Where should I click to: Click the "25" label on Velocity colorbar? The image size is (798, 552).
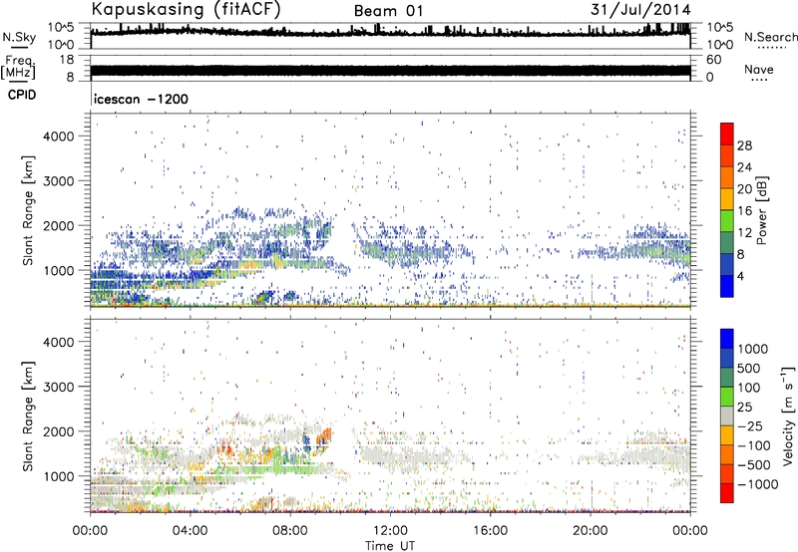tap(744, 407)
